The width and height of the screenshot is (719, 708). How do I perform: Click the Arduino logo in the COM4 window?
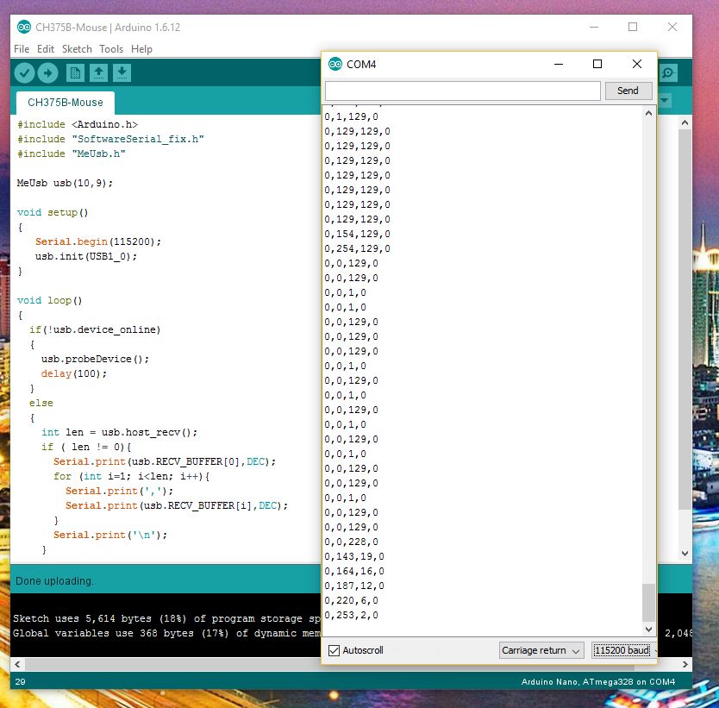click(x=335, y=64)
